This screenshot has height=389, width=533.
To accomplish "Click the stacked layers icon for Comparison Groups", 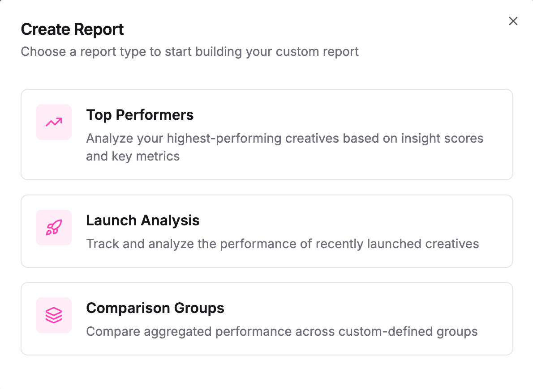I will click(53, 315).
